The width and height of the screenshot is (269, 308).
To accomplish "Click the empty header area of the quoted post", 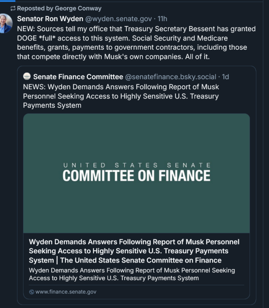I will click(x=242, y=77).
